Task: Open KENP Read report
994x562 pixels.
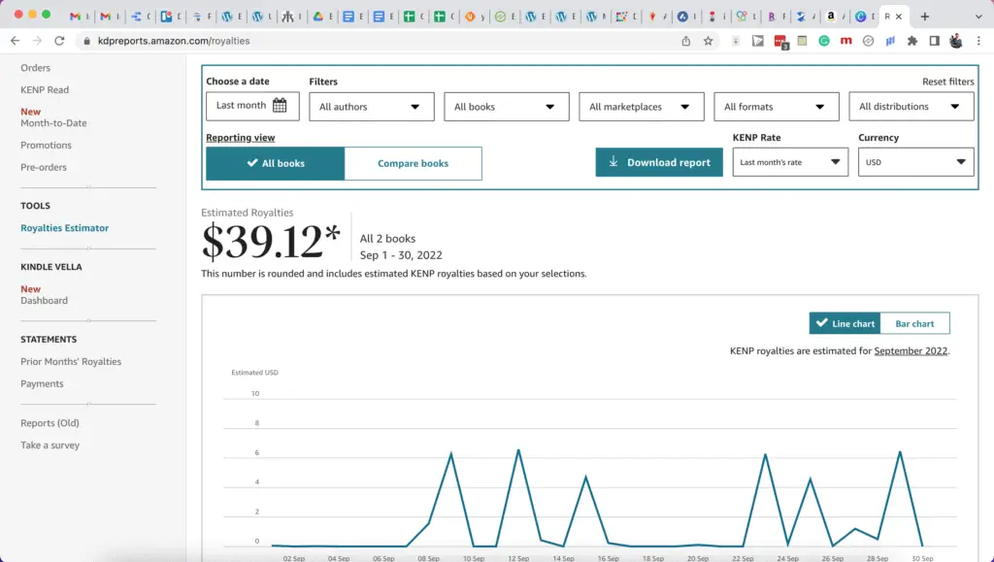Action: click(x=45, y=90)
